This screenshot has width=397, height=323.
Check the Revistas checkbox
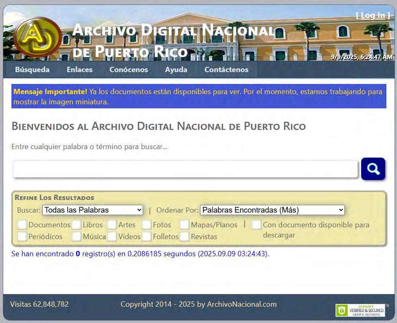pyautogui.click(x=184, y=237)
